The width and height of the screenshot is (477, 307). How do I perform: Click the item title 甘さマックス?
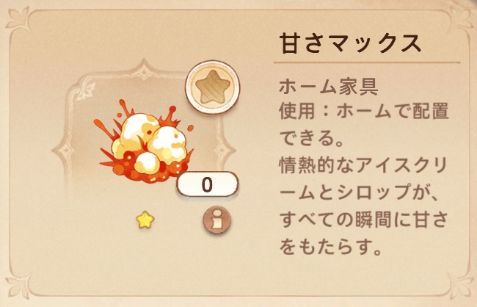click(x=351, y=43)
